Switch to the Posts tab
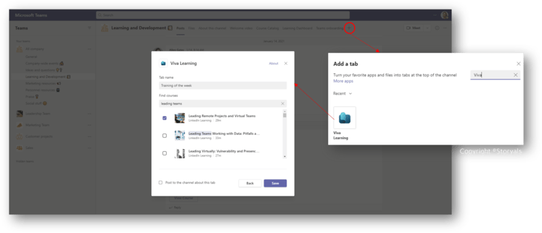The image size is (542, 233). click(181, 28)
